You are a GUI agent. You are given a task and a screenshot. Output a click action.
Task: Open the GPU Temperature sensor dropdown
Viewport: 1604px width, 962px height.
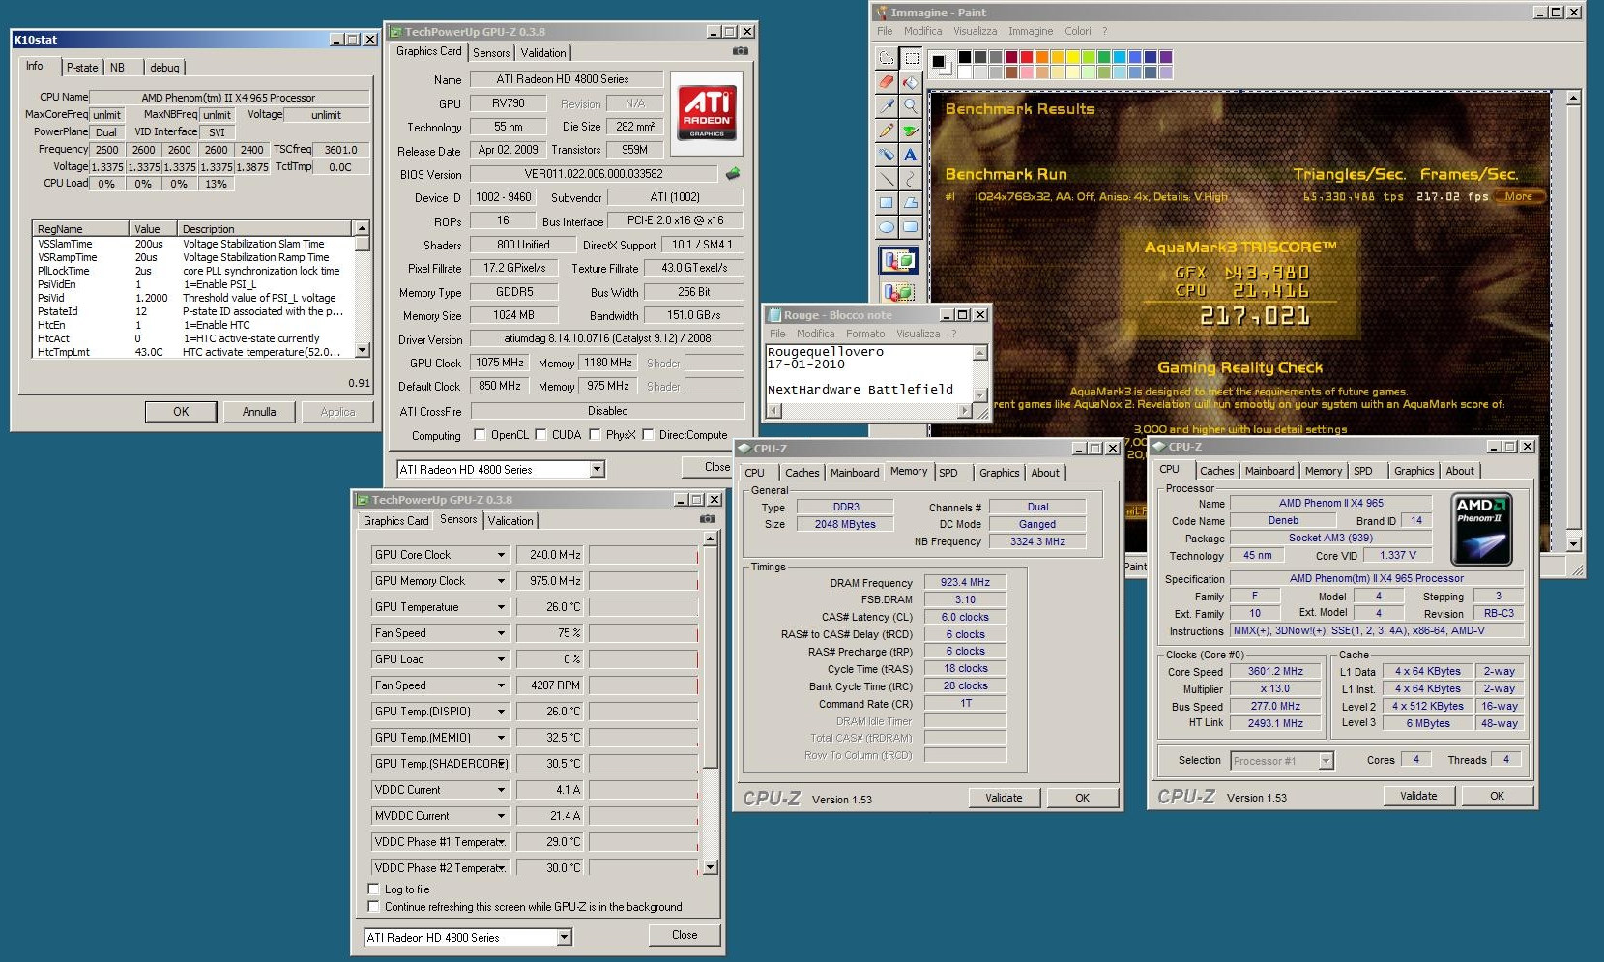click(501, 607)
